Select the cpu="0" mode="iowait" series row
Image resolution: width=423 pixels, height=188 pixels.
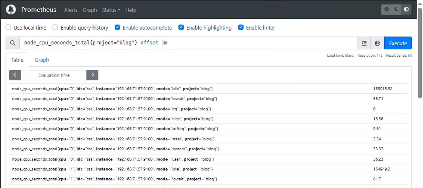[209, 99]
